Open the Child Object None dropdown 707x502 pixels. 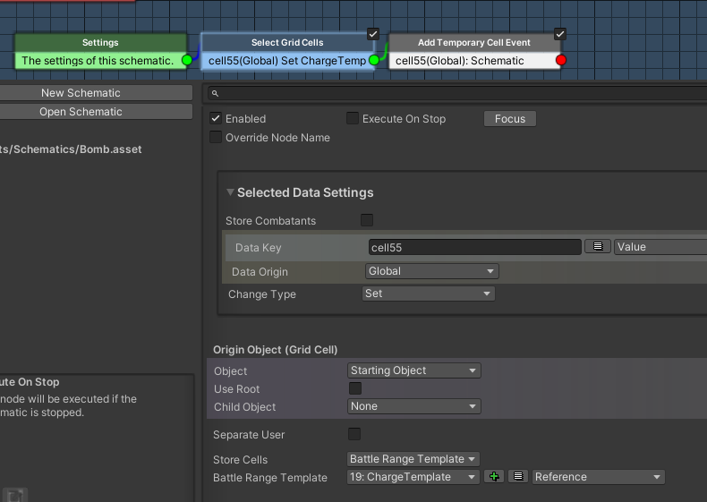[x=414, y=406]
